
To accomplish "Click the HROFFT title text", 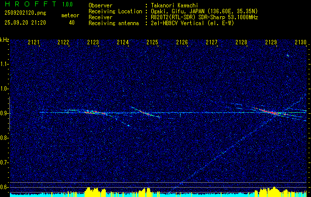I will pyautogui.click(x=31, y=4).
